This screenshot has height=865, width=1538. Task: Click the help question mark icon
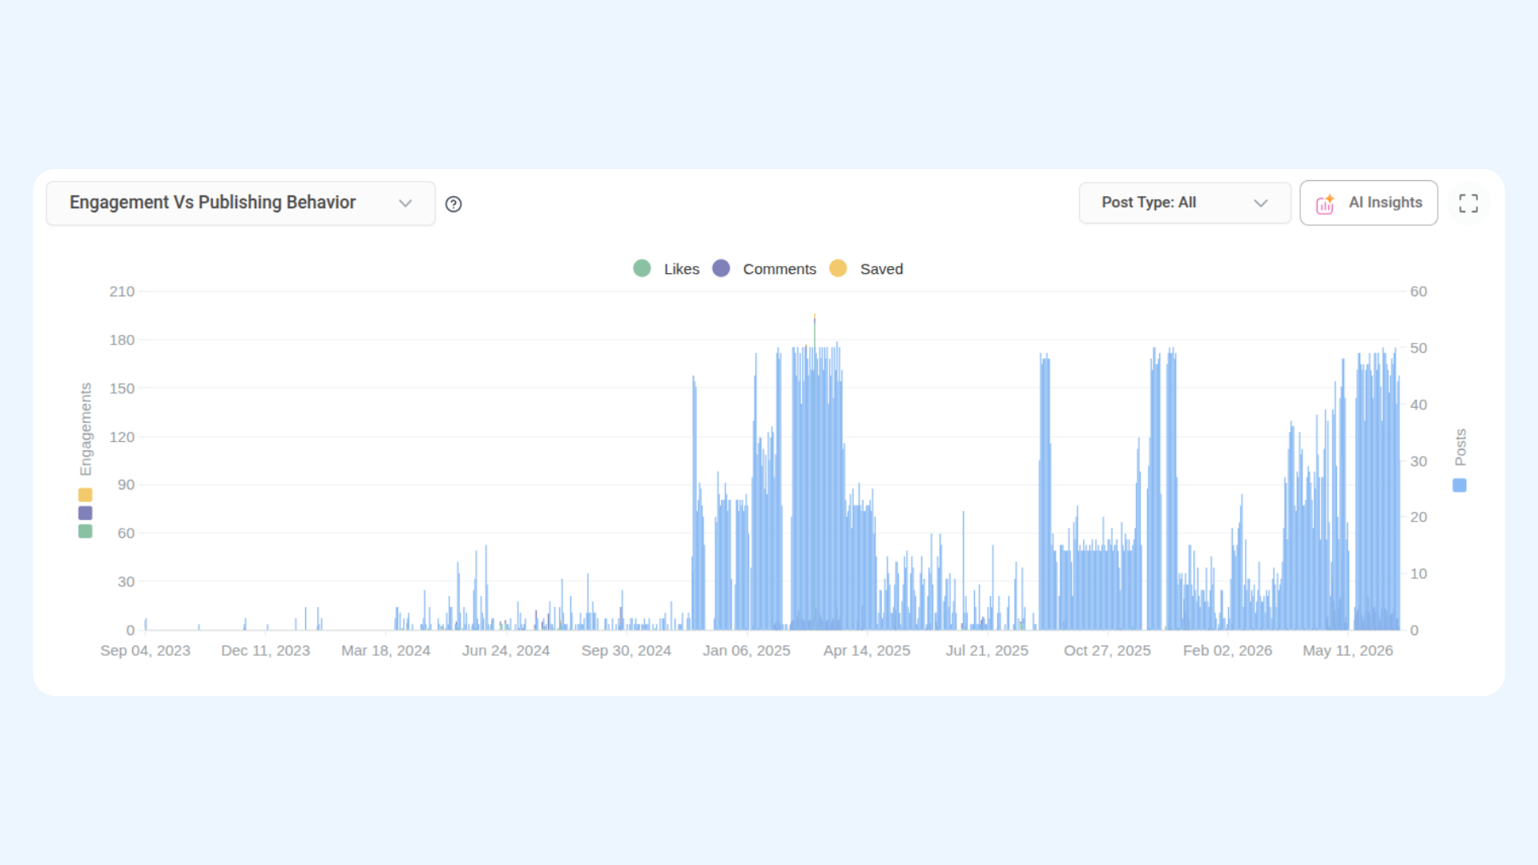click(x=453, y=204)
